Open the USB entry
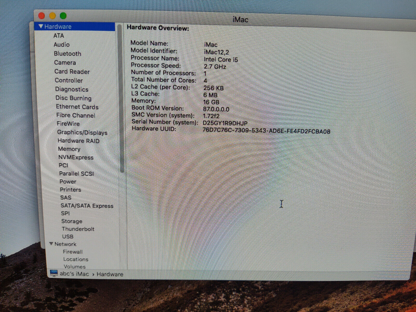Image resolution: width=416 pixels, height=312 pixels. [68, 237]
